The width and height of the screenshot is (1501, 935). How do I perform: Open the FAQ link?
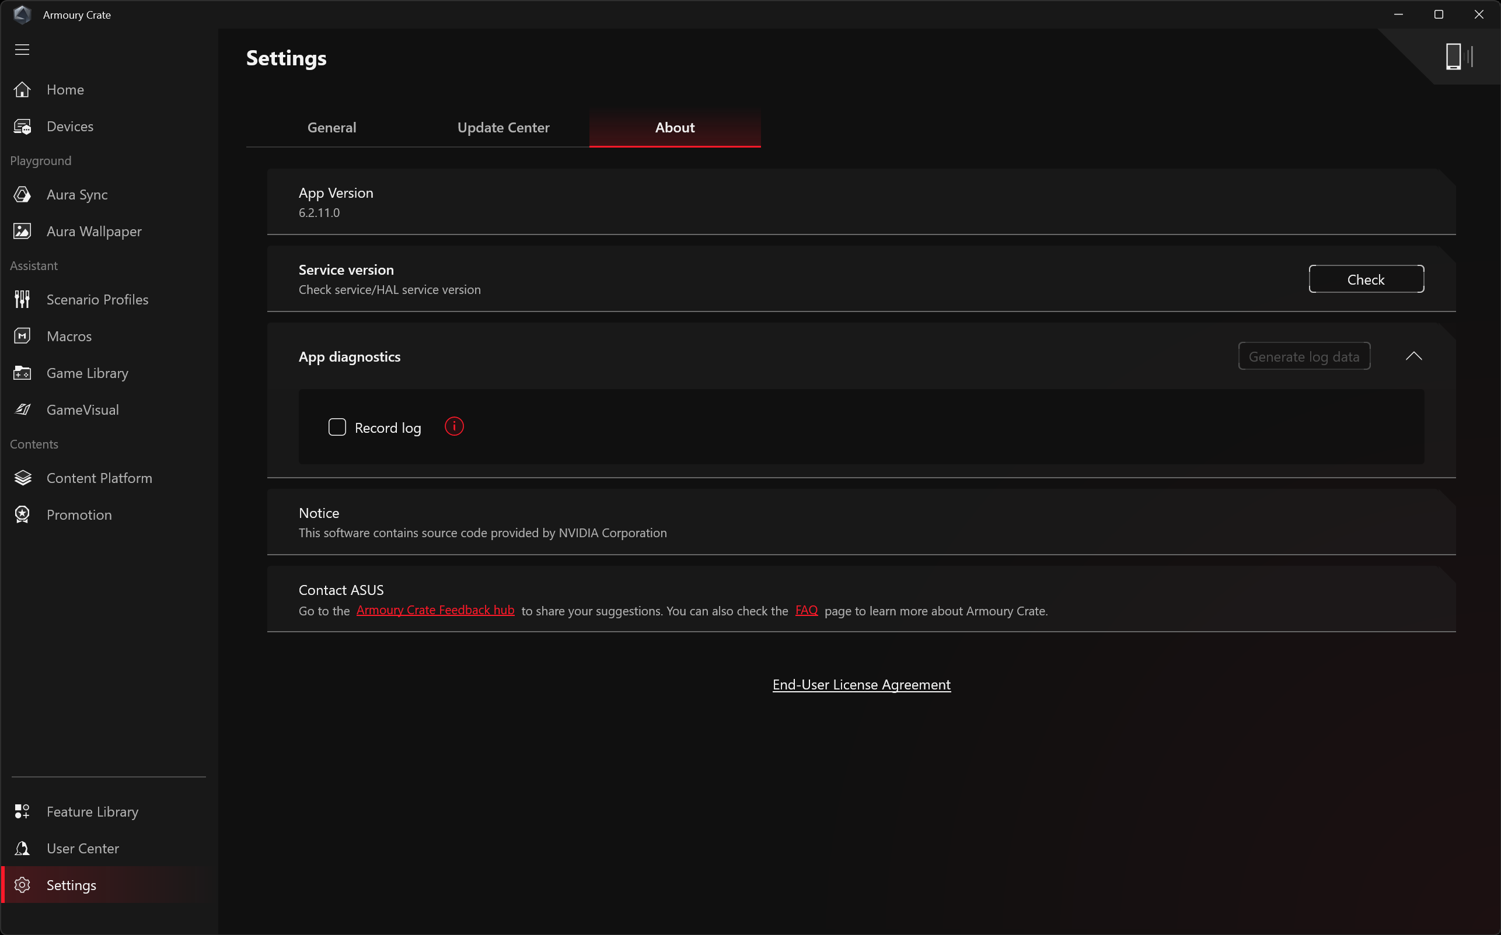[x=805, y=610]
